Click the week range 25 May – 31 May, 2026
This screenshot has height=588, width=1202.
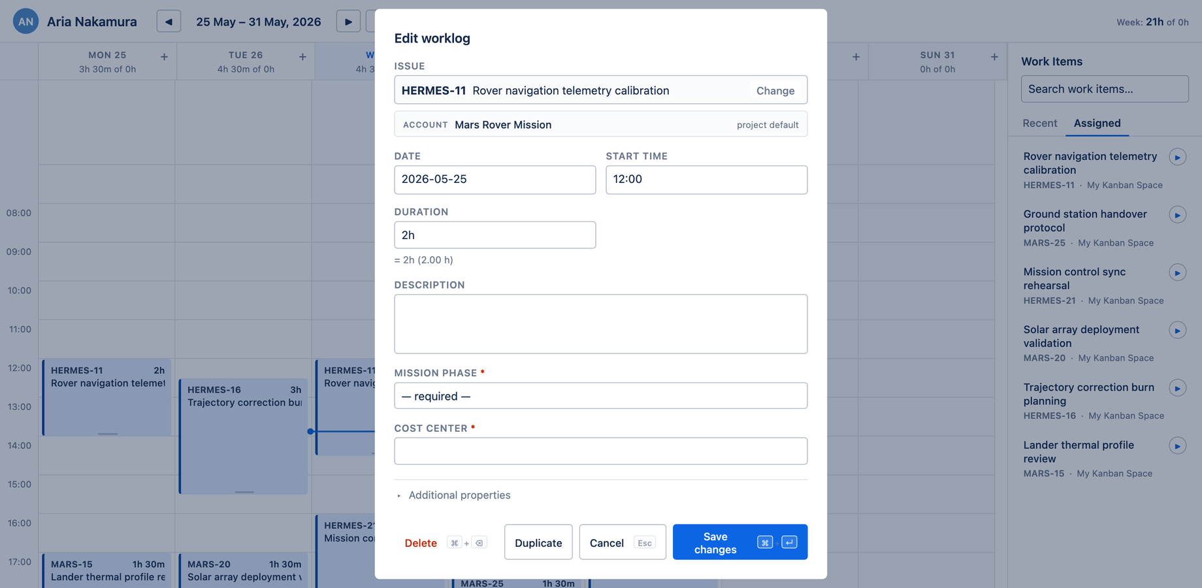[x=259, y=22]
